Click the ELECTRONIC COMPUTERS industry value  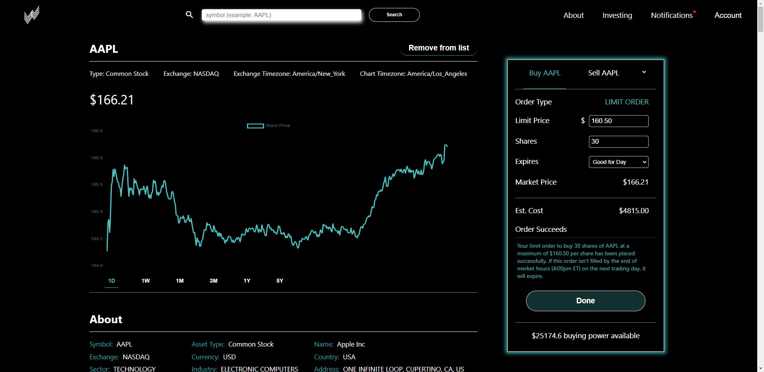click(259, 369)
